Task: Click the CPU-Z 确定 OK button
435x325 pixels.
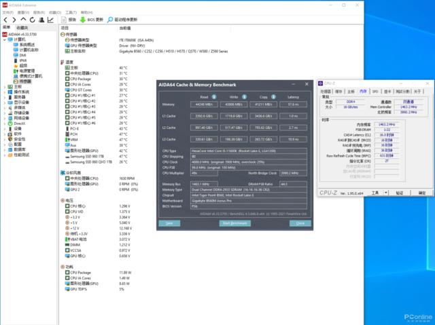Action: [x=421, y=193]
